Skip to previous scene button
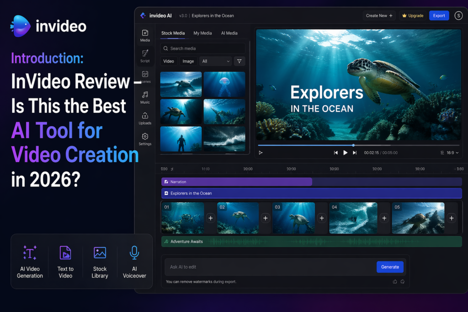This screenshot has width=468, height=312. point(336,153)
